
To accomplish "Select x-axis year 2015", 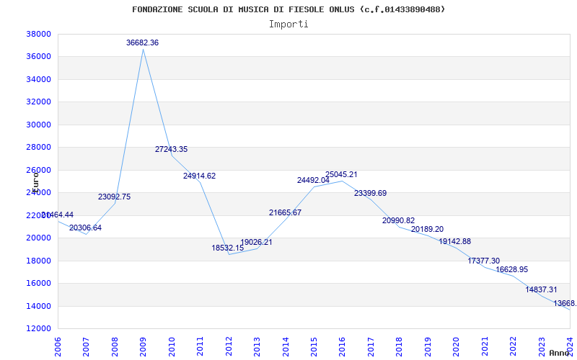I will tap(314, 346).
